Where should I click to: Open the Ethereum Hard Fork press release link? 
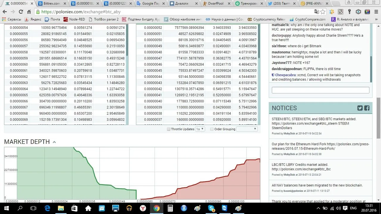click(321, 146)
